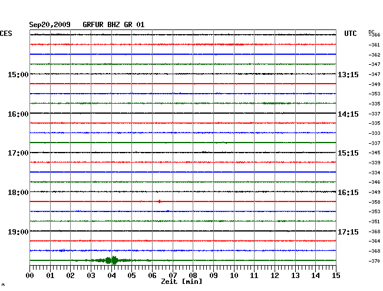The image size is (383, 291).
Task: Click the red spike near minute 06
Action: 159,201
